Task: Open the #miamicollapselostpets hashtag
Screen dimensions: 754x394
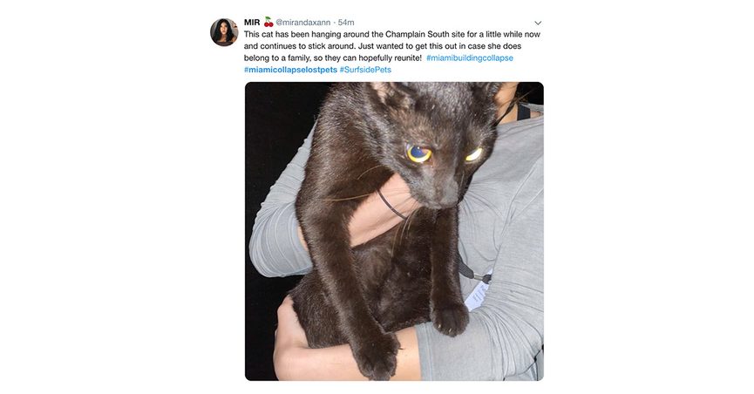Action: point(290,70)
